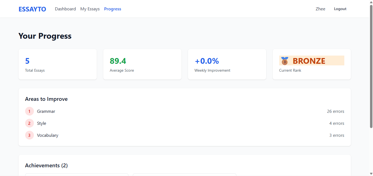373x176 pixels.
Task: Open the Dashboard page
Action: (x=65, y=9)
